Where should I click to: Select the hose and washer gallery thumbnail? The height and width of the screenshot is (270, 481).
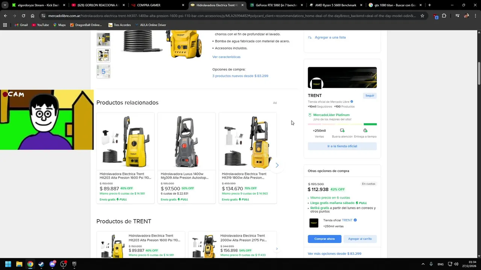coord(103,39)
